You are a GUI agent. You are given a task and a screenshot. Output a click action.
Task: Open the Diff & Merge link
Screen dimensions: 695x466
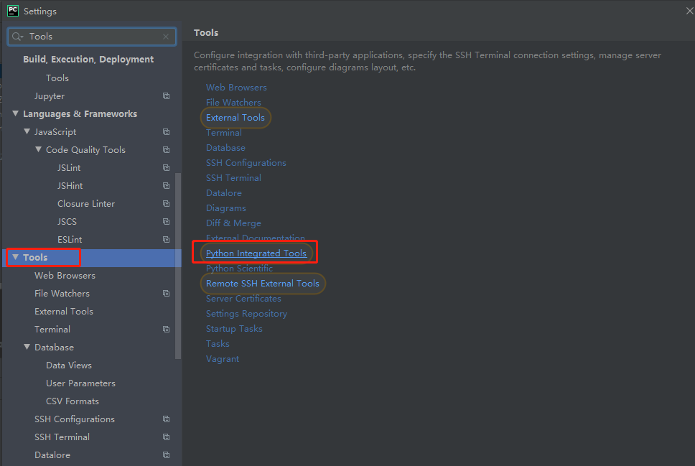coord(233,223)
